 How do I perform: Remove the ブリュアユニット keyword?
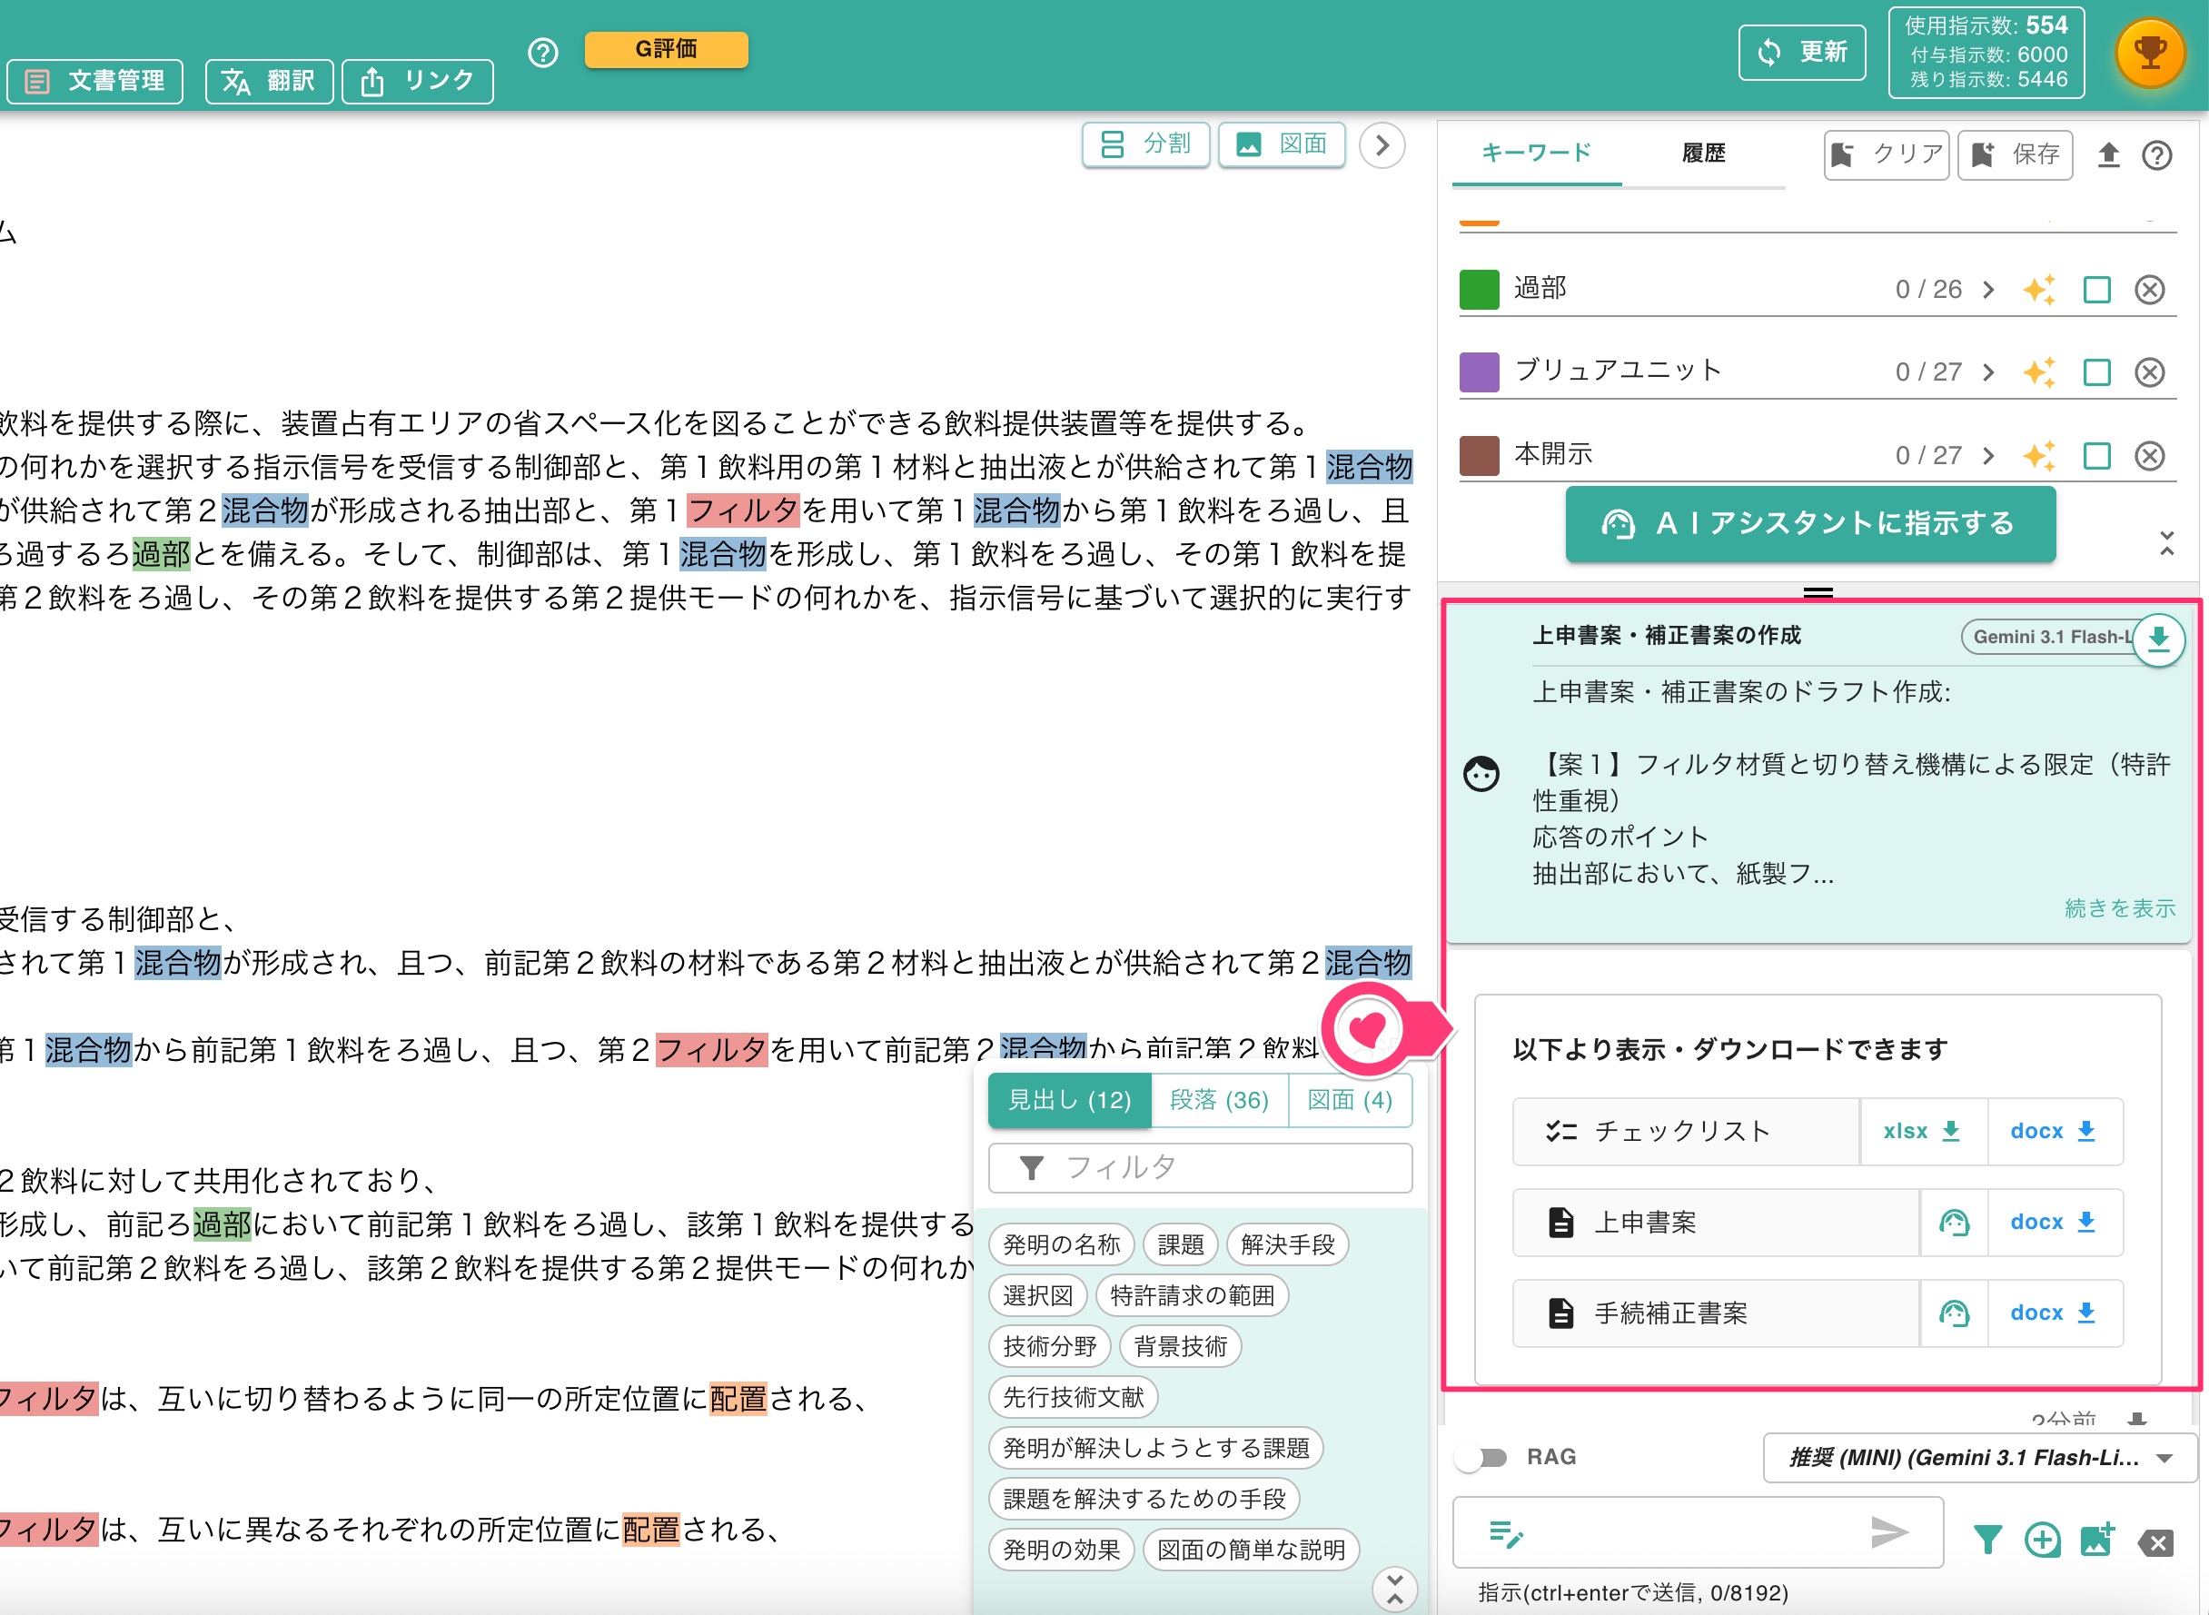coord(2149,372)
